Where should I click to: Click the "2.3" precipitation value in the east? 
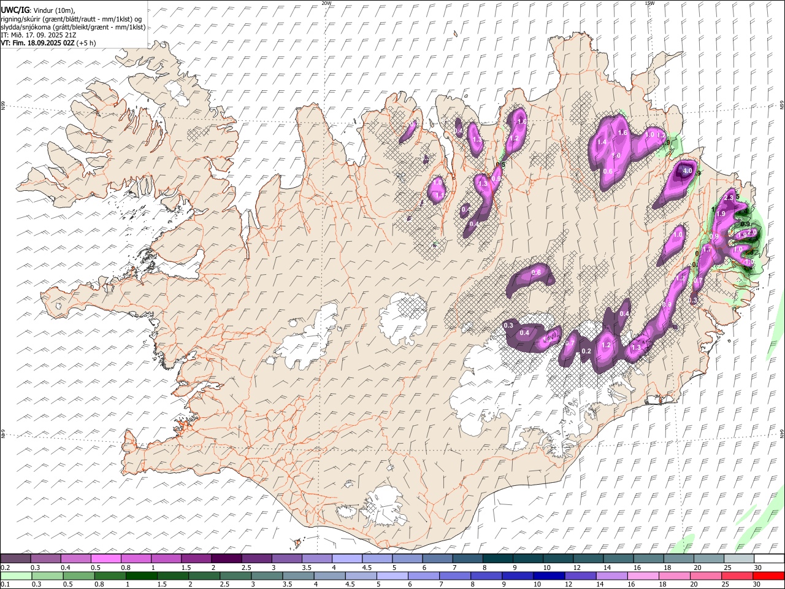pos(729,198)
